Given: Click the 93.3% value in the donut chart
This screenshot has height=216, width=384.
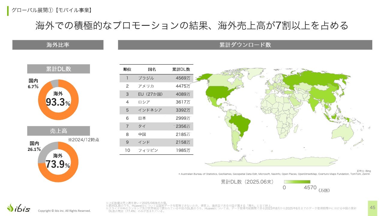Looking at the screenshot, I should (x=58, y=103).
